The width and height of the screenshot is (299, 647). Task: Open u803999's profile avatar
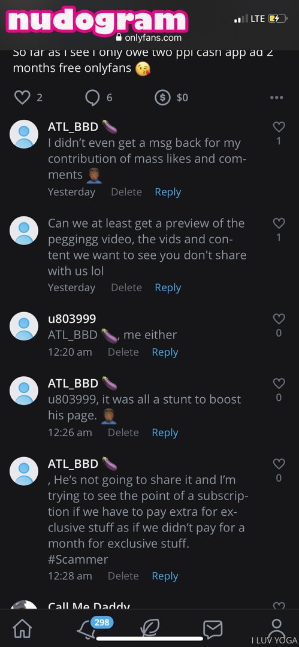pos(24,326)
